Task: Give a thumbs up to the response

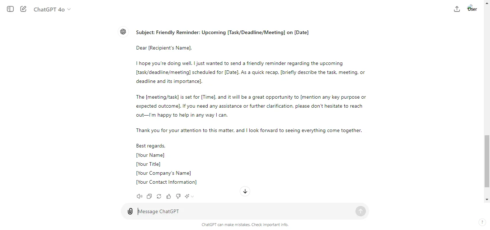Action: pos(169,196)
